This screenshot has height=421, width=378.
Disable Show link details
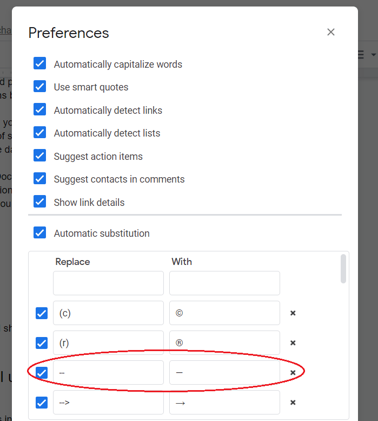[39, 202]
